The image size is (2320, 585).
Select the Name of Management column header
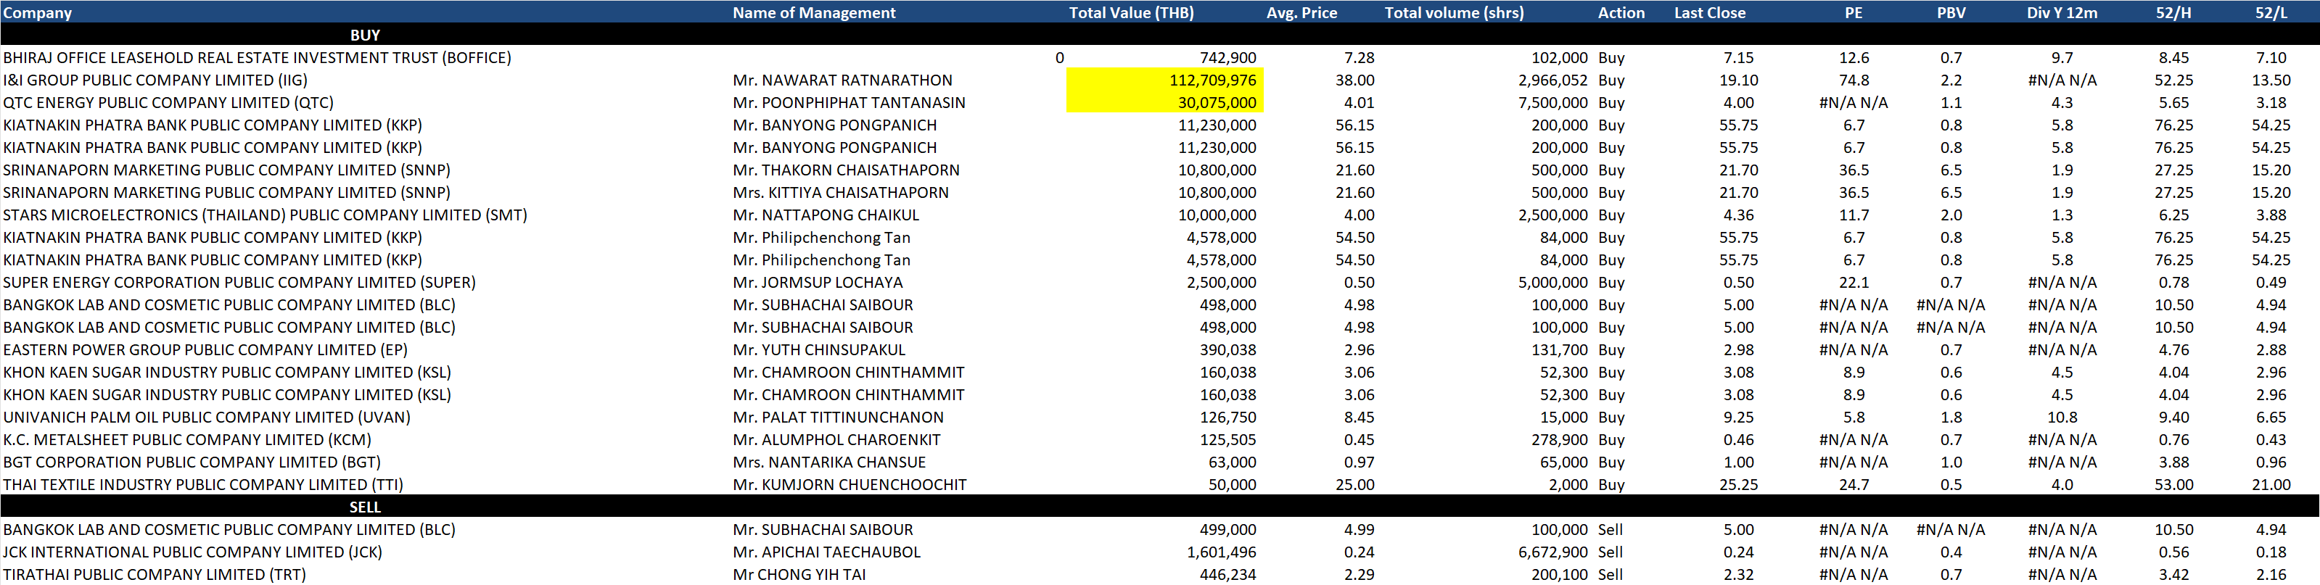click(x=813, y=12)
